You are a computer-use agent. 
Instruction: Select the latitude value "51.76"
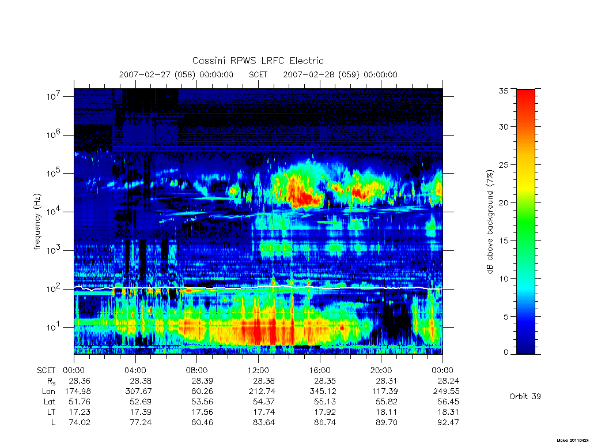(x=80, y=401)
